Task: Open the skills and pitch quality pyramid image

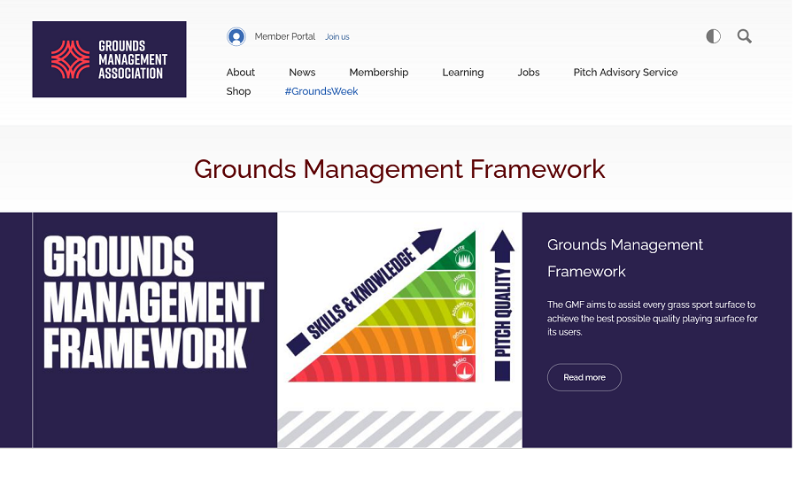Action: [399, 330]
